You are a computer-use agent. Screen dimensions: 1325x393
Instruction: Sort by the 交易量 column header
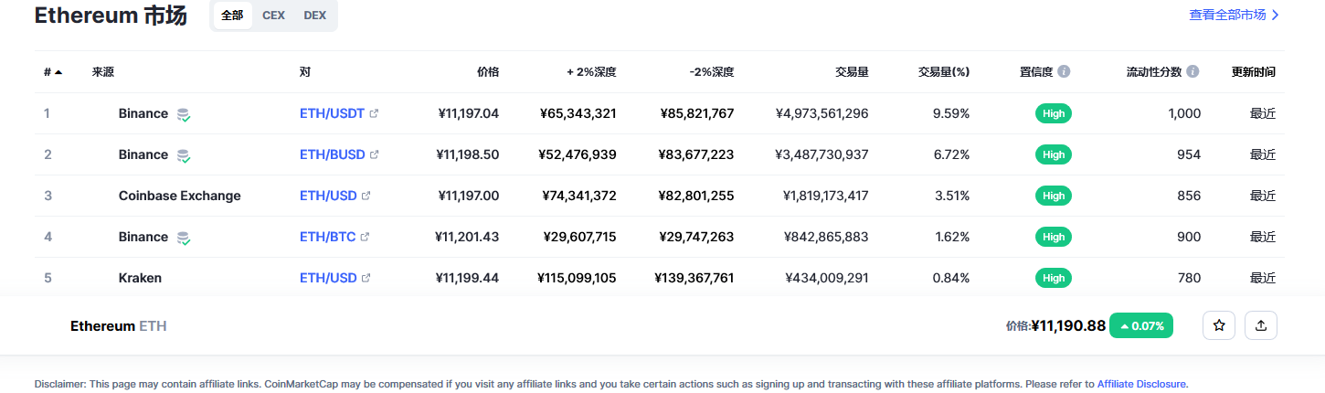tap(852, 71)
